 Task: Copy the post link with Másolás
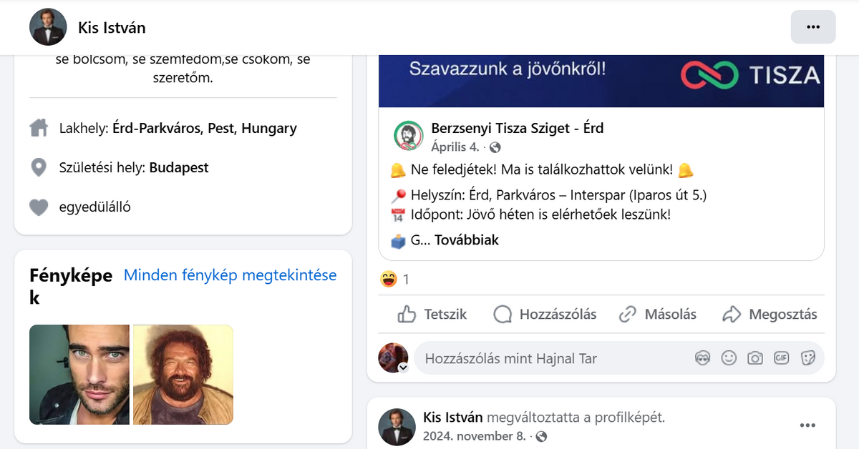tap(657, 314)
